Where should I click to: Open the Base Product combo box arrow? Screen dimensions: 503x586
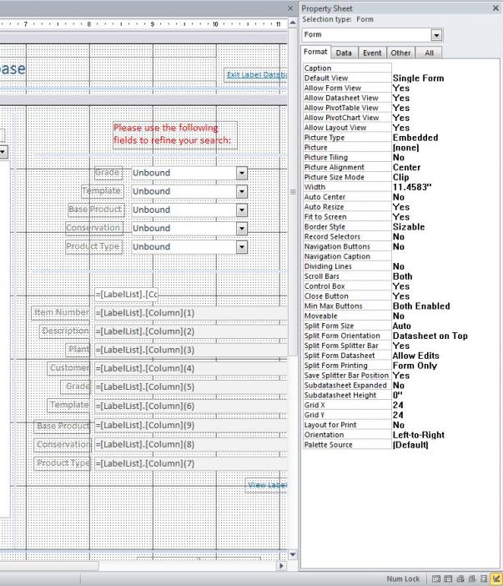[x=242, y=210]
